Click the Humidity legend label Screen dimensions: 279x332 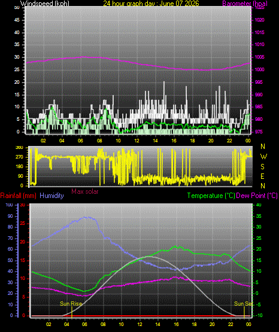point(51,196)
